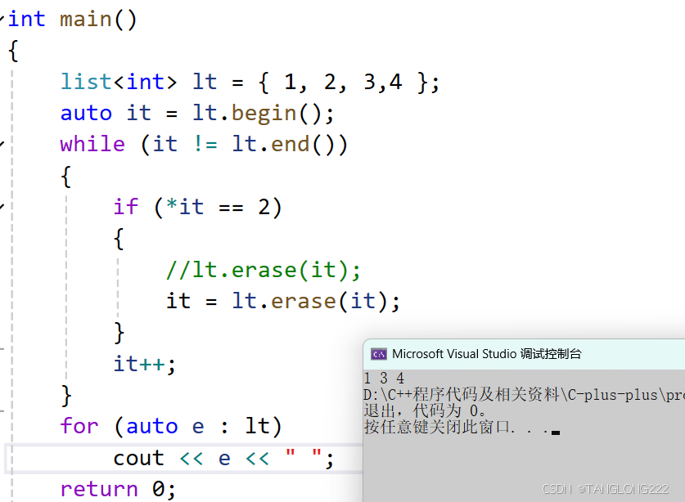685x502 pixels.
Task: Click the 'for (auto e : lt)' line
Action: [x=171, y=426]
